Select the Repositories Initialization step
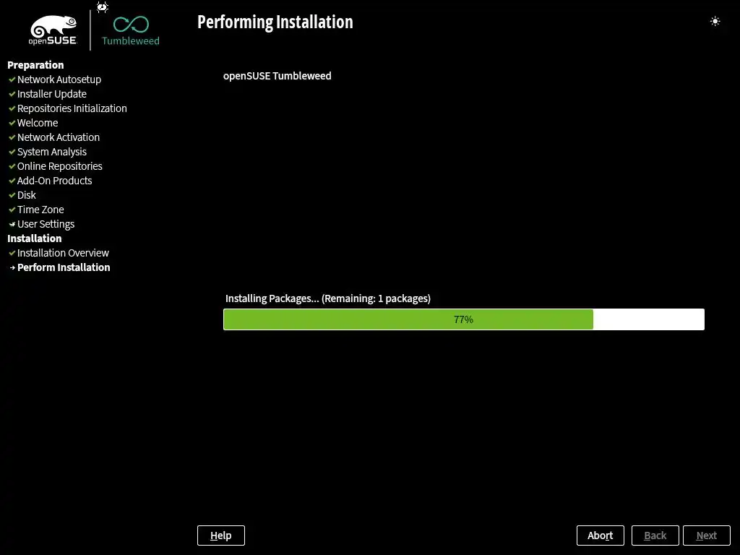This screenshot has width=740, height=555. point(72,108)
